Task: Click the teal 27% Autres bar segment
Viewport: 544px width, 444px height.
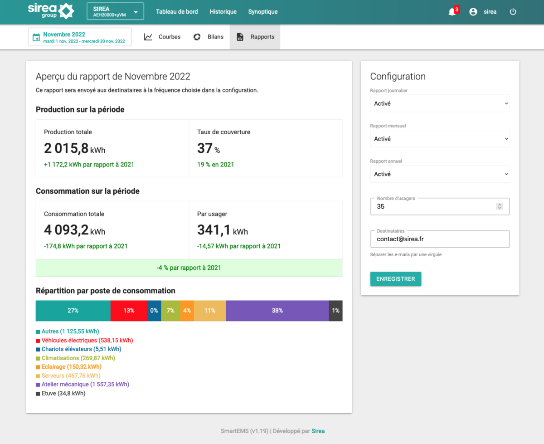Action: [73, 311]
